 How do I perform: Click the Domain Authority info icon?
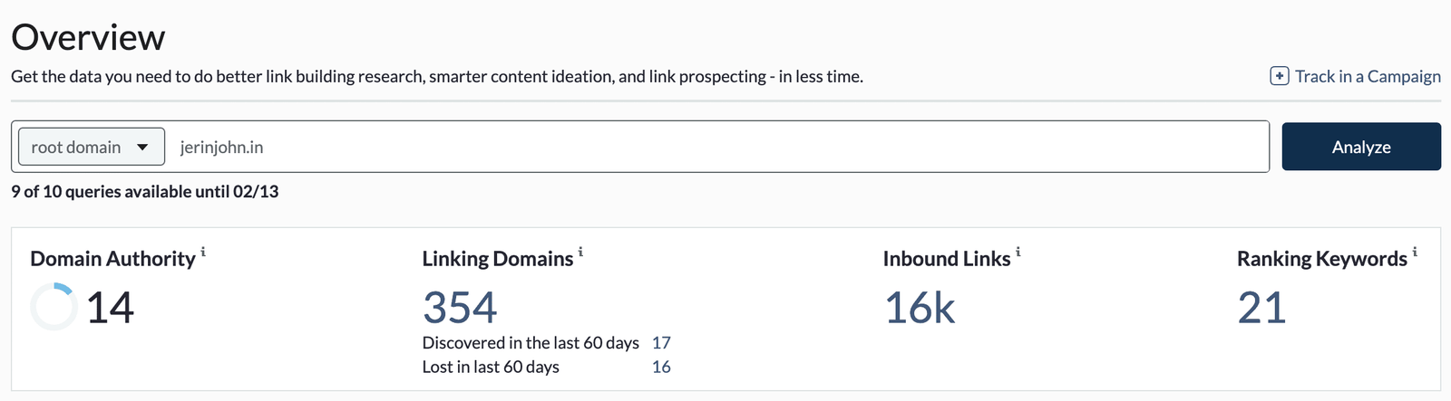pyautogui.click(x=203, y=252)
